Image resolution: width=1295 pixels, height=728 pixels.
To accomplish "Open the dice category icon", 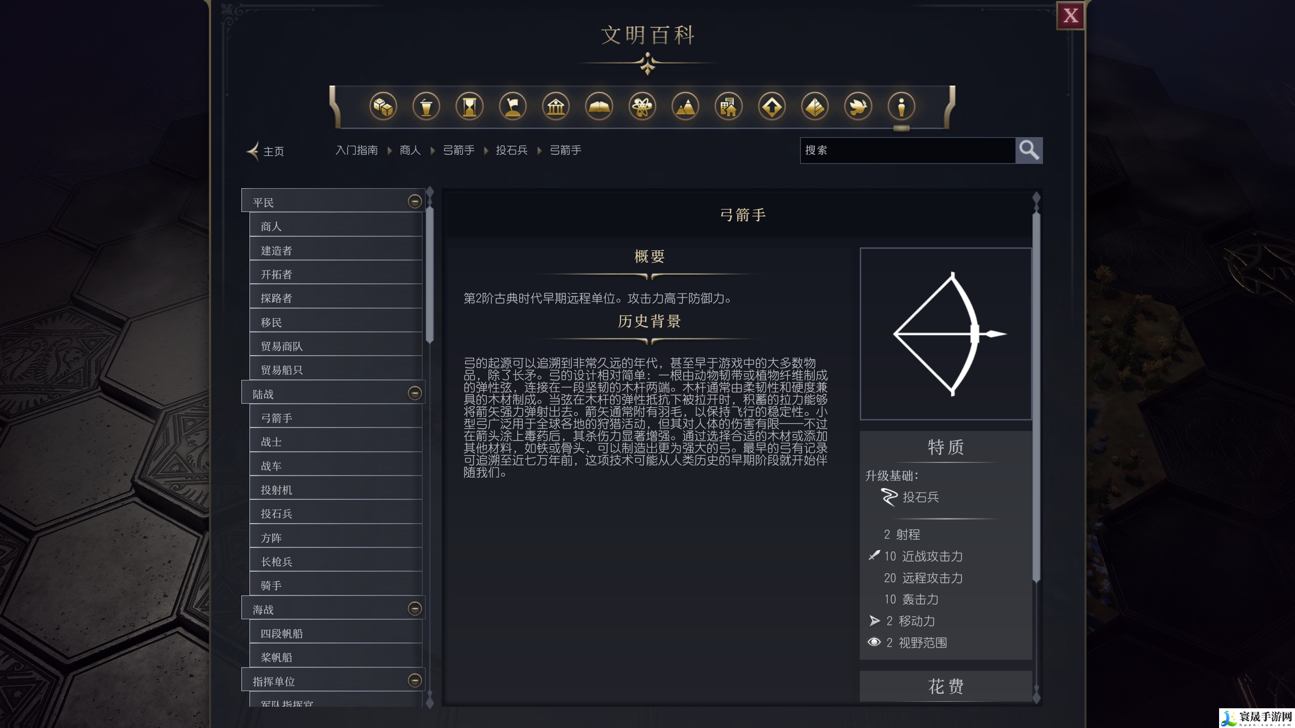I will 383,107.
